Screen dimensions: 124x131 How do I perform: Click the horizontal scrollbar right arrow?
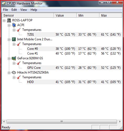(x=120, y=122)
